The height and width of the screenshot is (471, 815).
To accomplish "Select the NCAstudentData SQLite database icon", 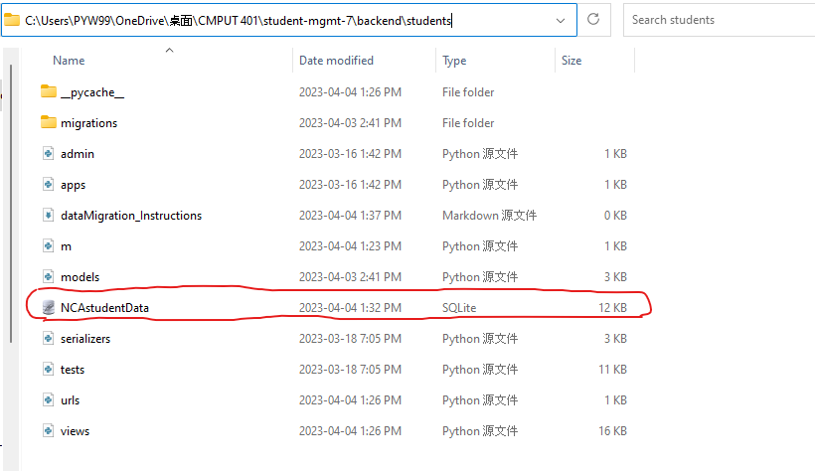I will point(49,308).
